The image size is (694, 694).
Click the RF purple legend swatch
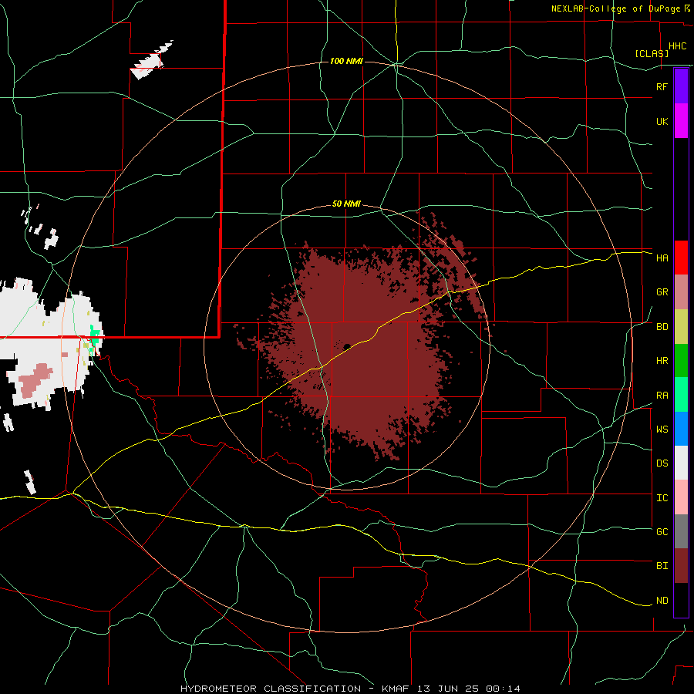(x=681, y=86)
